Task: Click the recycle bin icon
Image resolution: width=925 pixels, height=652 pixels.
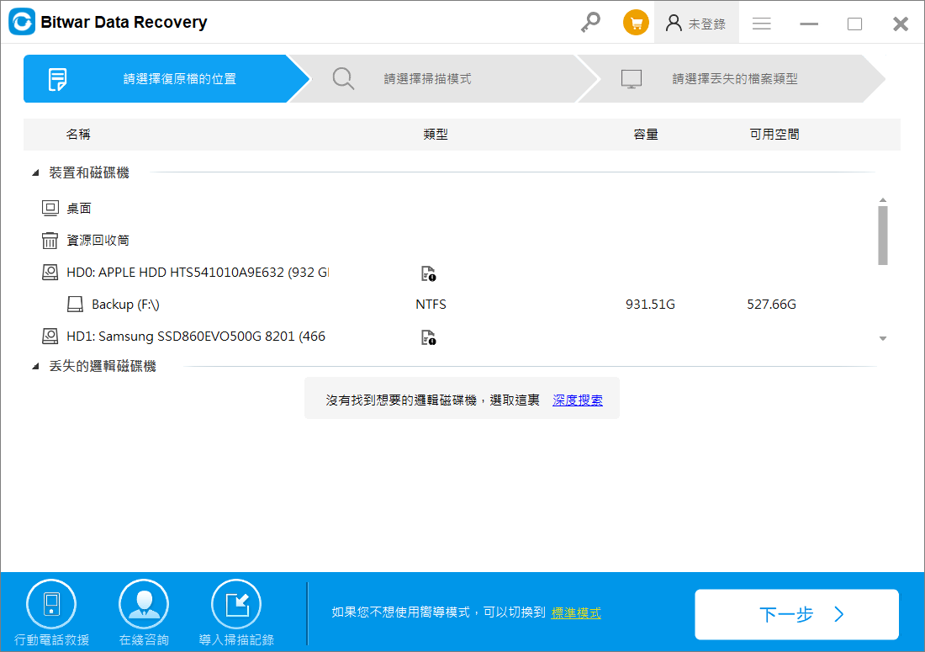Action: (x=50, y=240)
